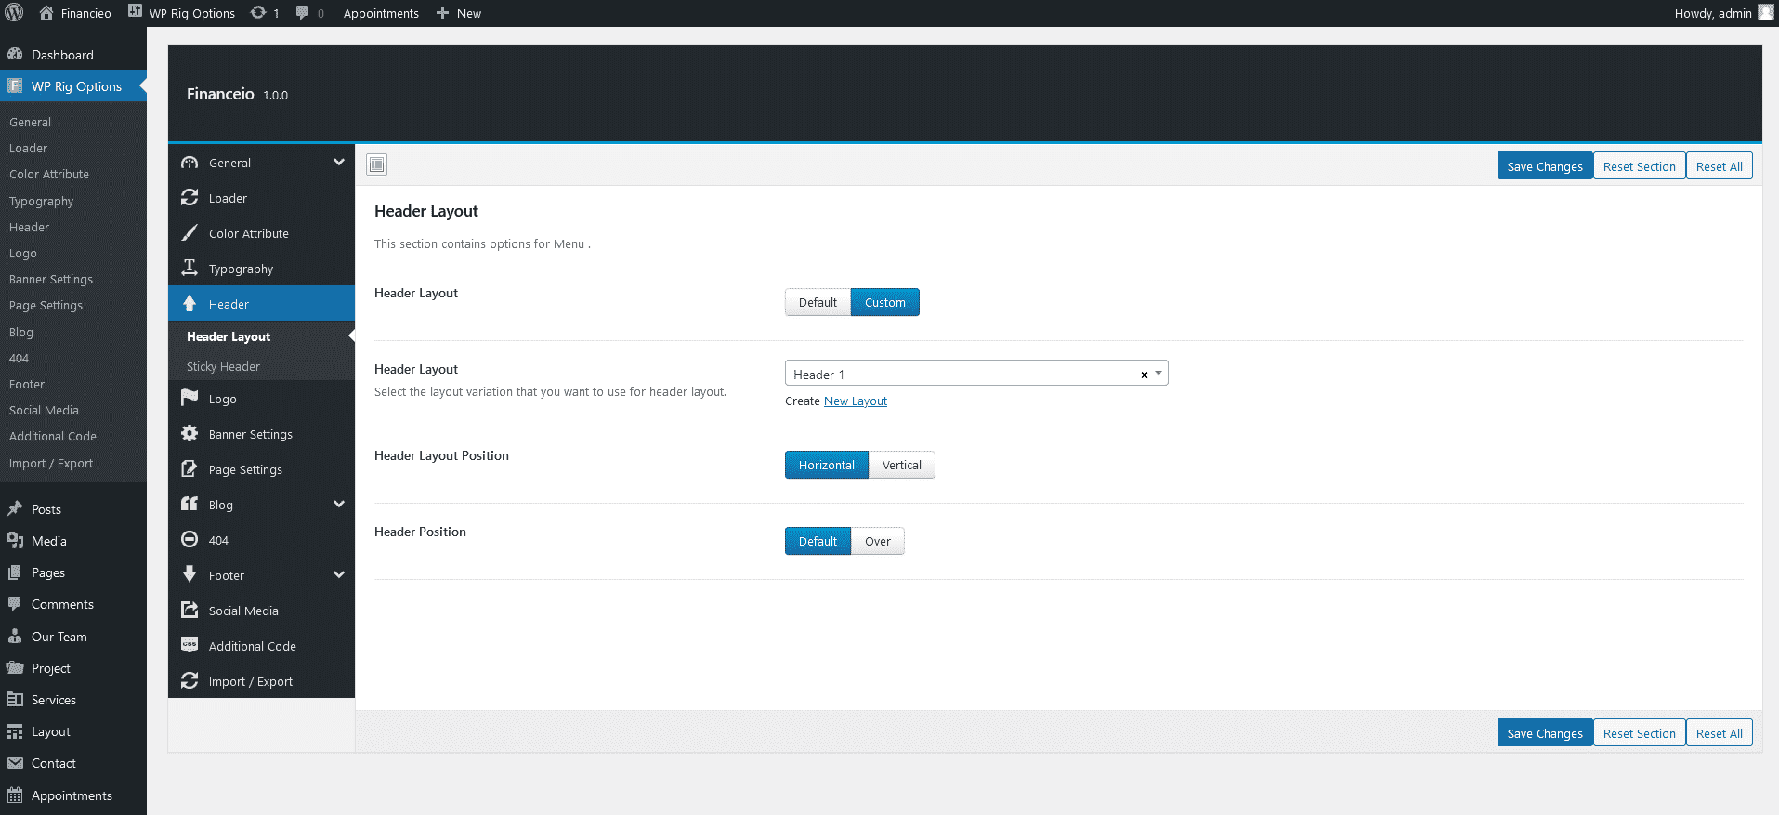Click the Logo flag icon
Viewport: 1779px width, 815px height.
[x=190, y=399]
